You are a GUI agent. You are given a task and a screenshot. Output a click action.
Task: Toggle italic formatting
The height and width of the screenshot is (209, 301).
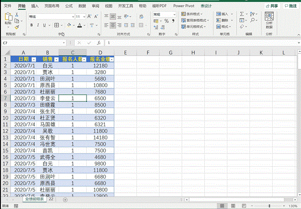click(38, 25)
